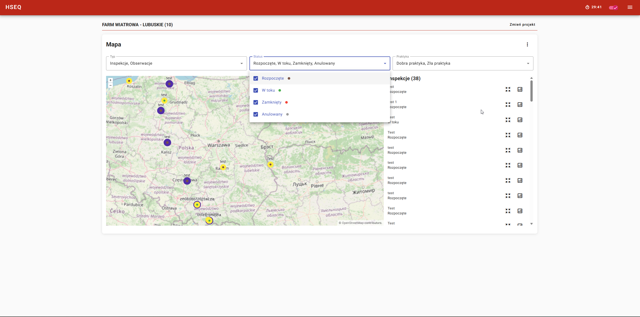
Task: Open the hamburger menu in header
Action: [x=630, y=7]
